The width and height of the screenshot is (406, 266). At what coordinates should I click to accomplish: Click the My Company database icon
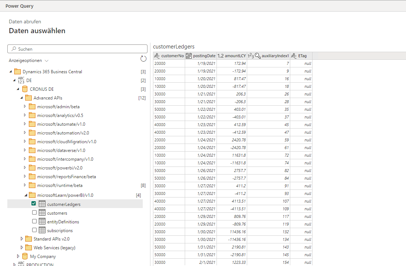[x=25, y=257]
